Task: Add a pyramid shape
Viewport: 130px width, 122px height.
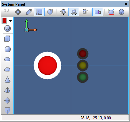Action: (x=7, y=90)
